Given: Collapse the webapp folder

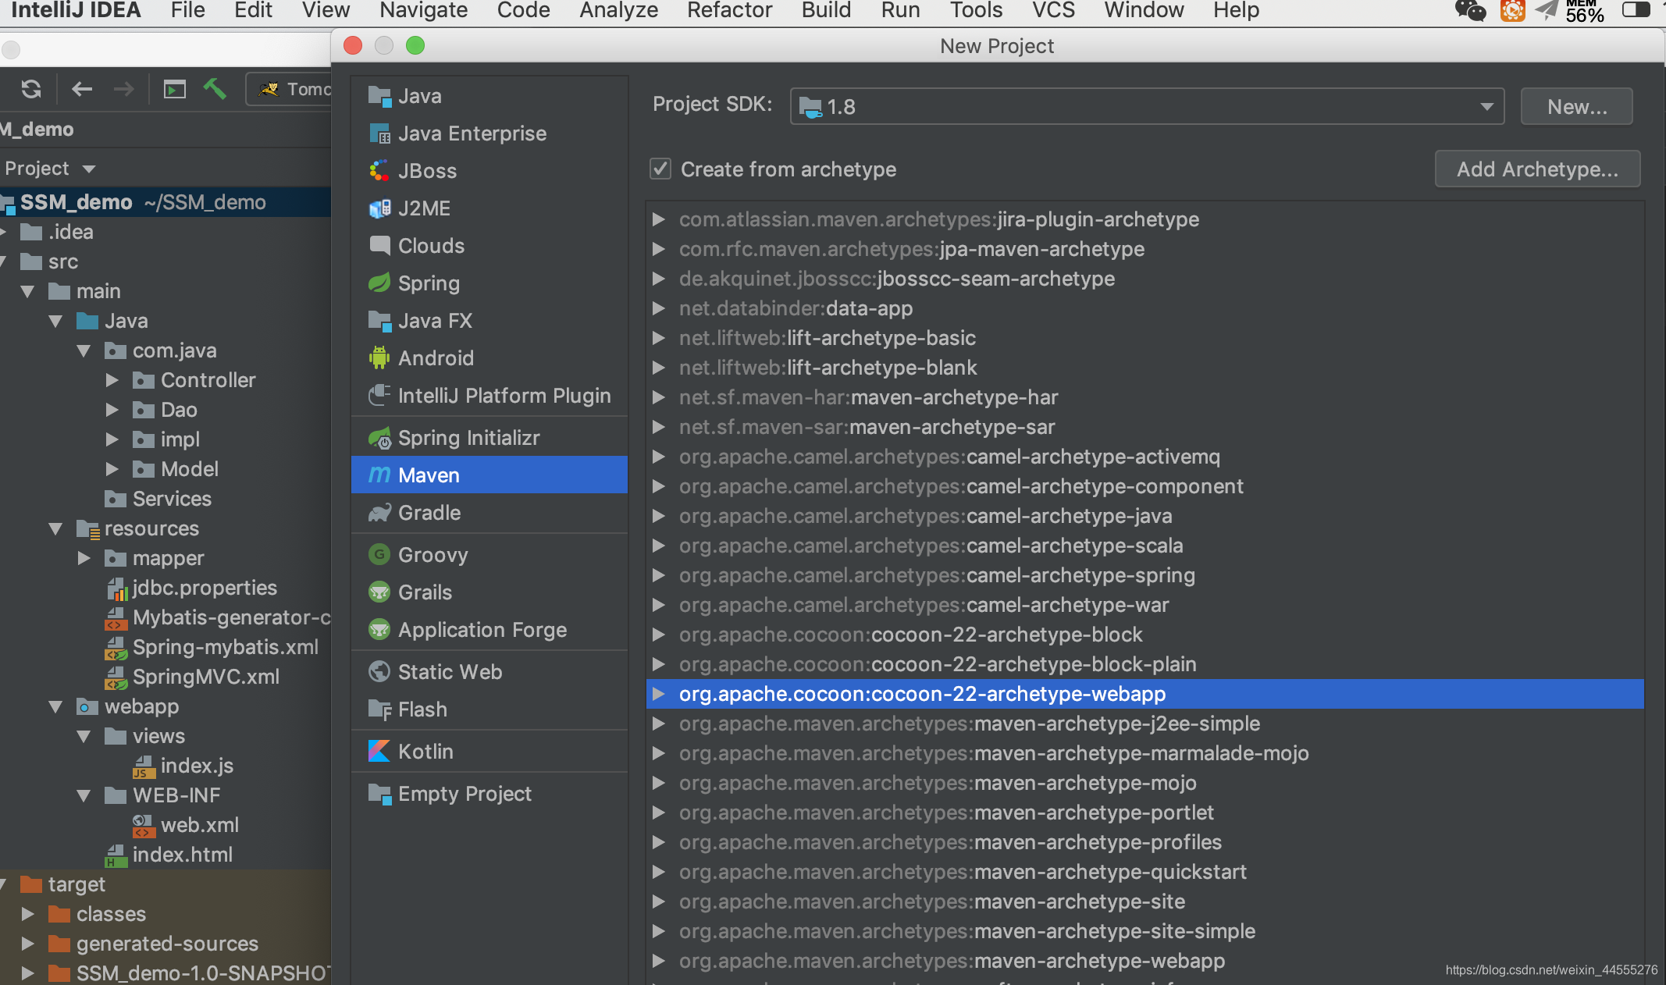Looking at the screenshot, I should pyautogui.click(x=55, y=706).
